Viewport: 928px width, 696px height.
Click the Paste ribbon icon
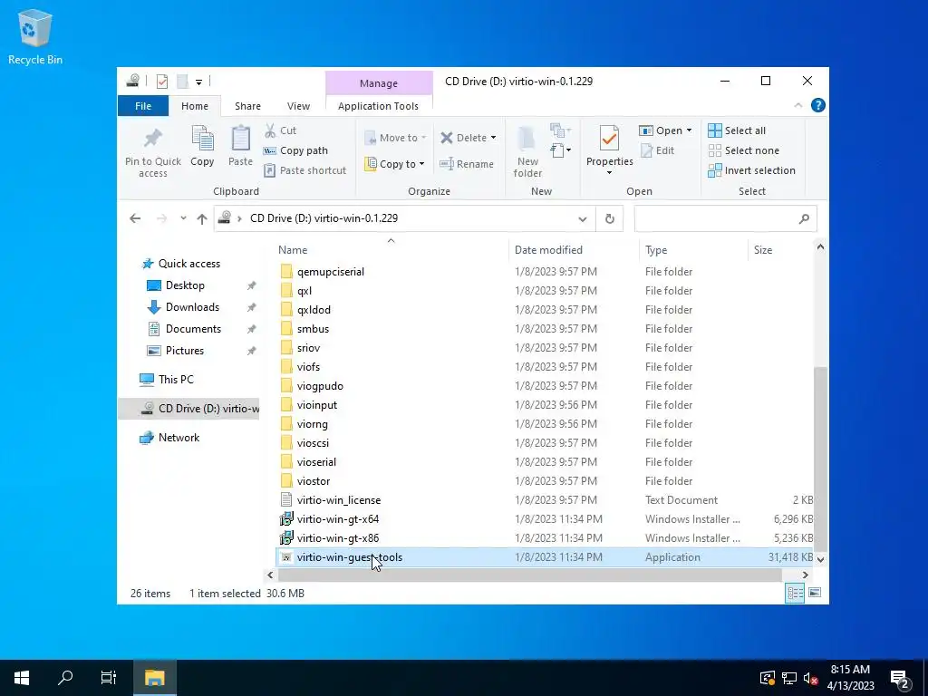tap(240, 139)
